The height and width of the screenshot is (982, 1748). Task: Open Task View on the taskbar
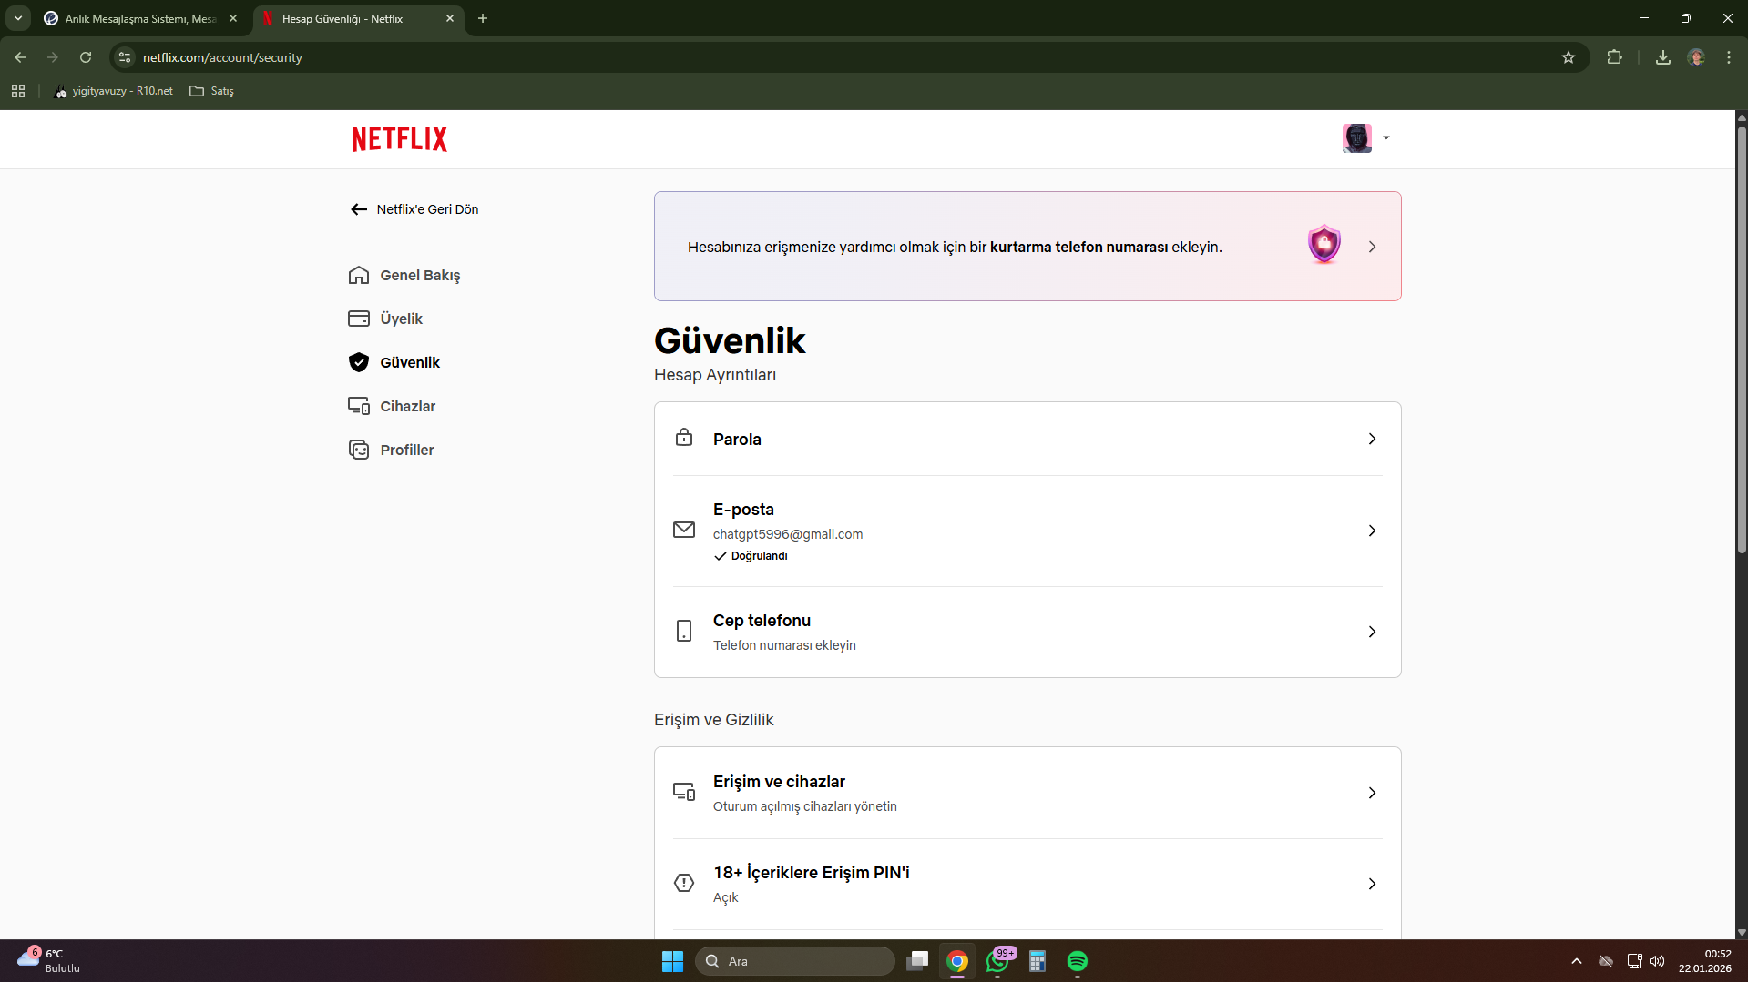tap(917, 961)
